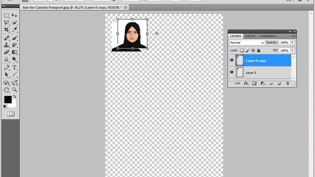Click the layers list scroll up arrow
The image size is (315, 177).
[x=293, y=57]
